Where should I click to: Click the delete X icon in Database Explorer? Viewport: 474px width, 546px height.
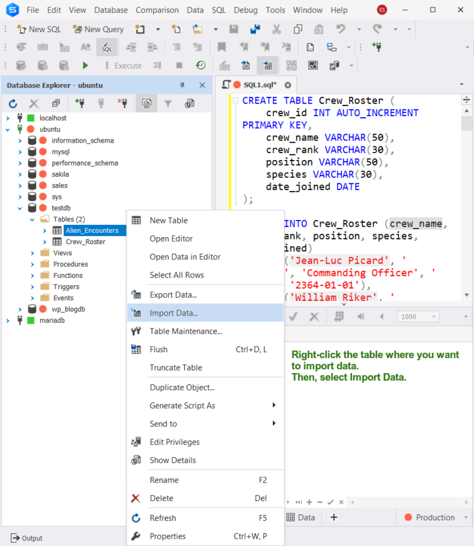[x=34, y=103]
